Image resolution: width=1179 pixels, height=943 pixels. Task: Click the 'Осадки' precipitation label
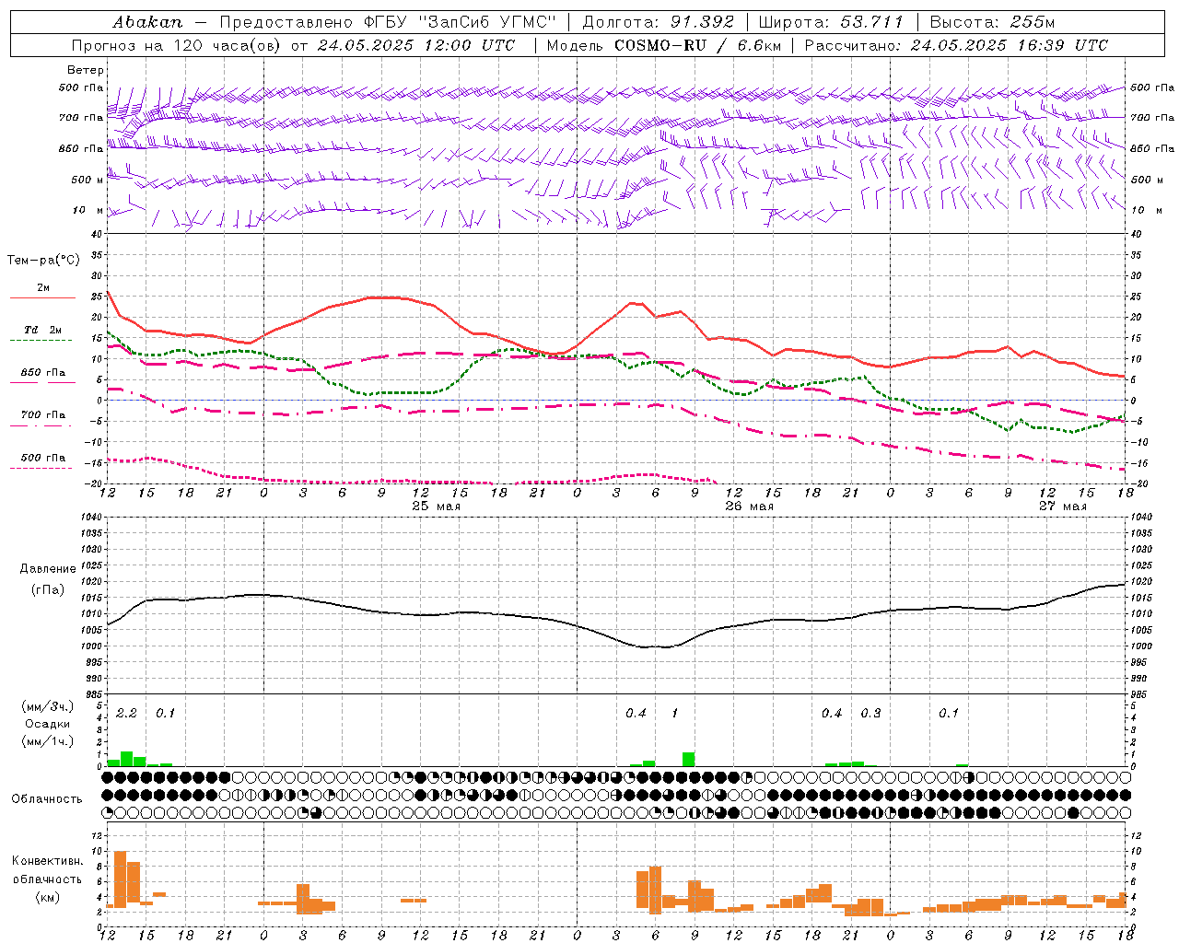[47, 724]
